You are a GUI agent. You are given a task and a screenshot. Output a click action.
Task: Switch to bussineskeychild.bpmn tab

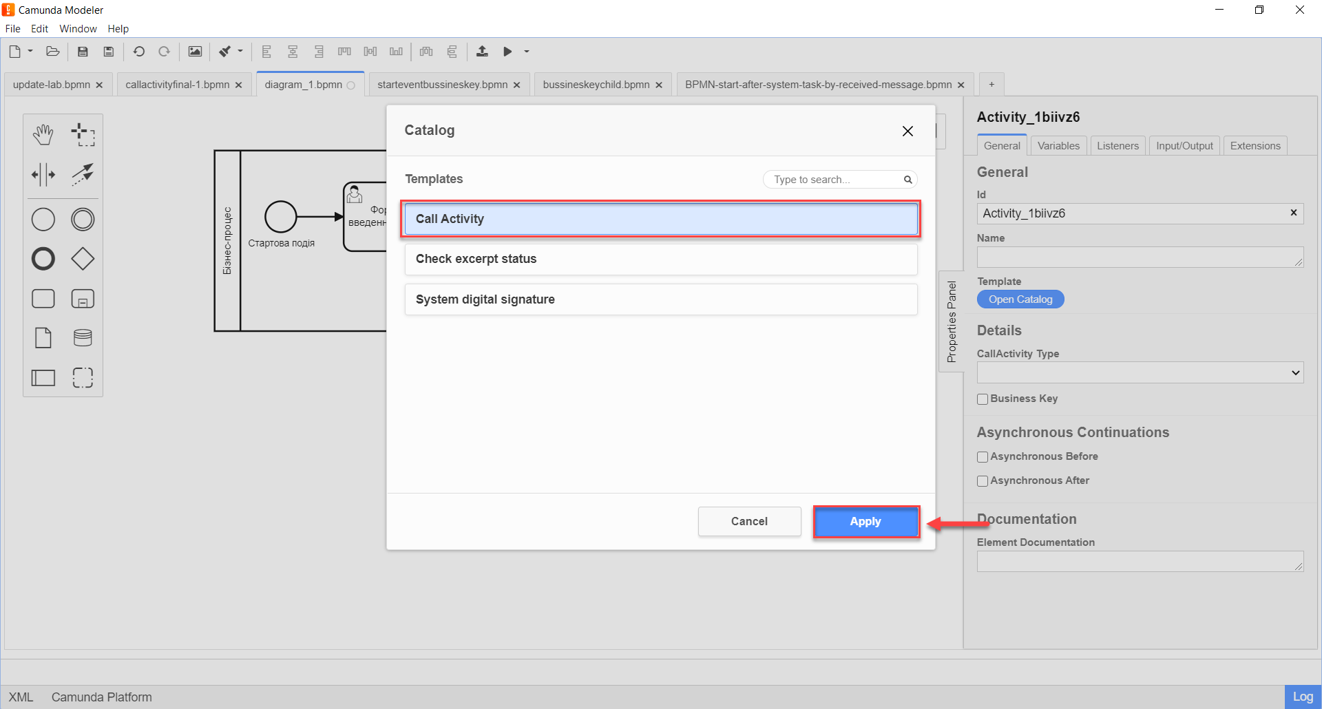[596, 85]
